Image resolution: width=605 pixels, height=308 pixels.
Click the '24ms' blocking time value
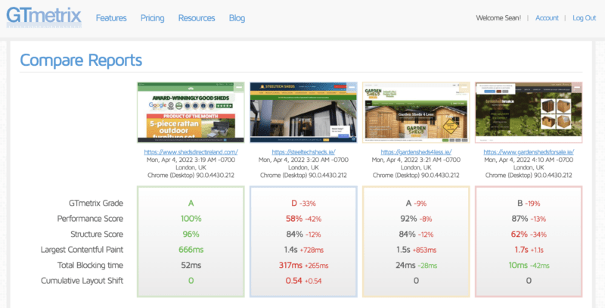(x=405, y=265)
